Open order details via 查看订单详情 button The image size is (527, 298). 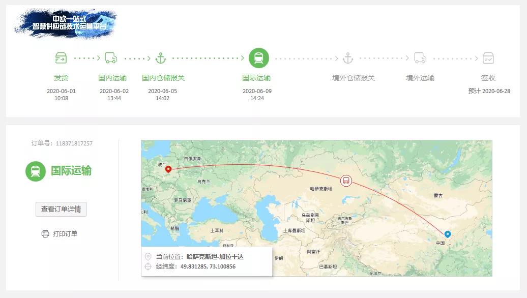[61, 209]
